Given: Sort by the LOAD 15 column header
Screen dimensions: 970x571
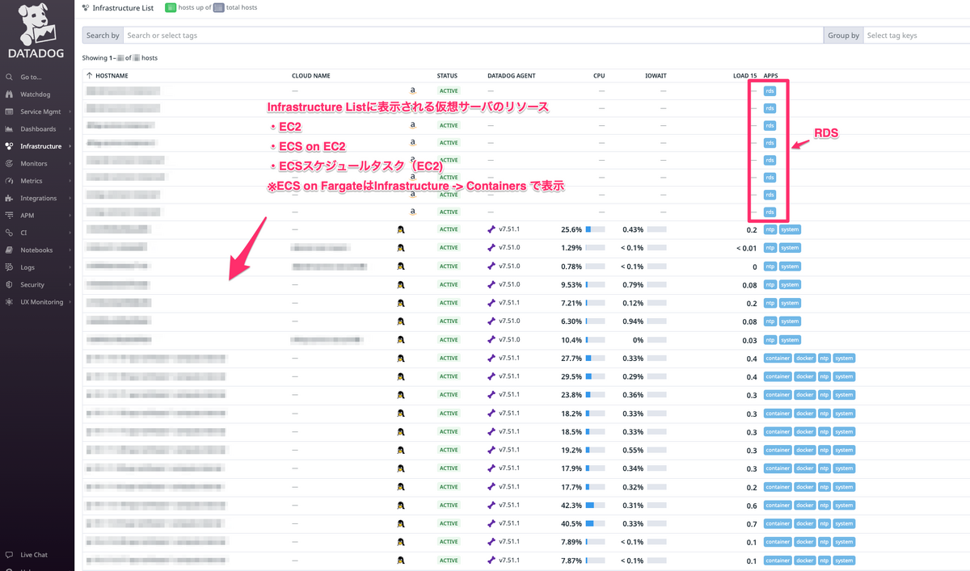Looking at the screenshot, I should pyautogui.click(x=745, y=76).
